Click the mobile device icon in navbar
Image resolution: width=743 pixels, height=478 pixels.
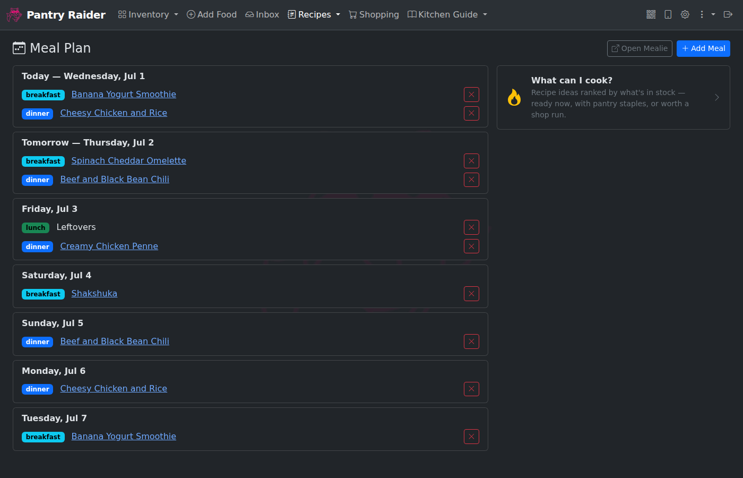tap(668, 14)
